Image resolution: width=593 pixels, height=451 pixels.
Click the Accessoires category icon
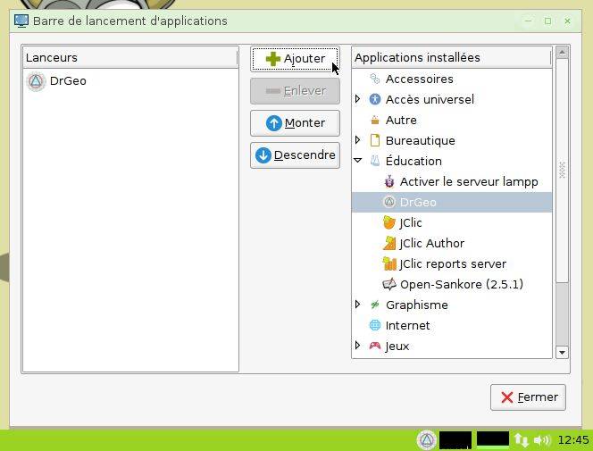(375, 79)
